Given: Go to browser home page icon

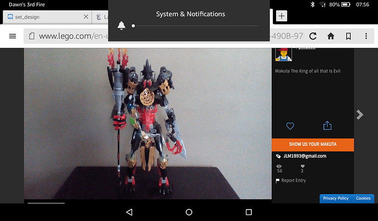Looking at the screenshot, I should point(331,36).
